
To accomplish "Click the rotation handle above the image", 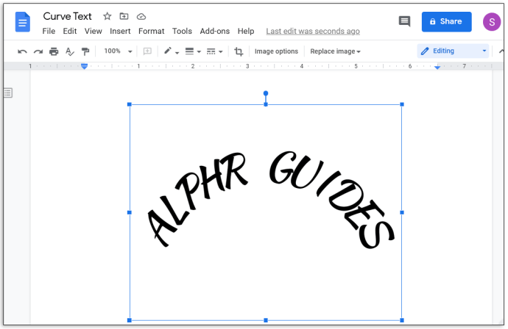I will coord(266,93).
